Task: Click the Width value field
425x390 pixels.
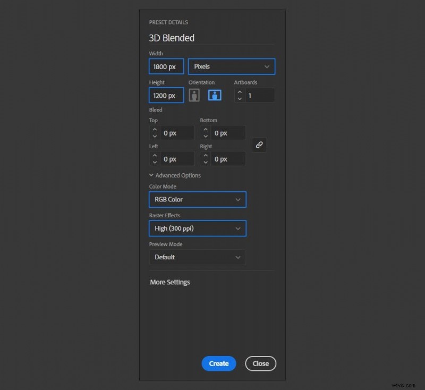Action: (165, 66)
